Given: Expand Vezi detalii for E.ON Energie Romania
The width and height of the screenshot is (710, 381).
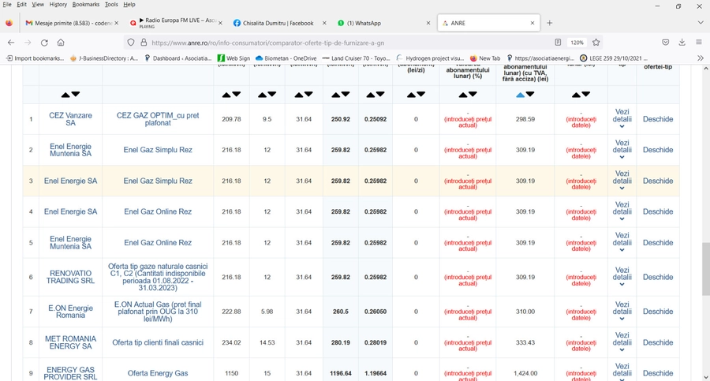Looking at the screenshot, I should pyautogui.click(x=622, y=311).
